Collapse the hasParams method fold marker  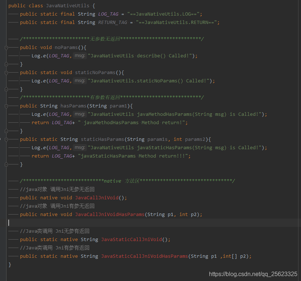pos(6,106)
